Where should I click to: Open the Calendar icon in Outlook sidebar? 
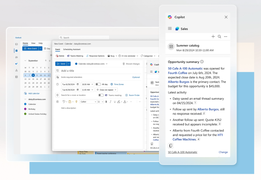pos(16,51)
